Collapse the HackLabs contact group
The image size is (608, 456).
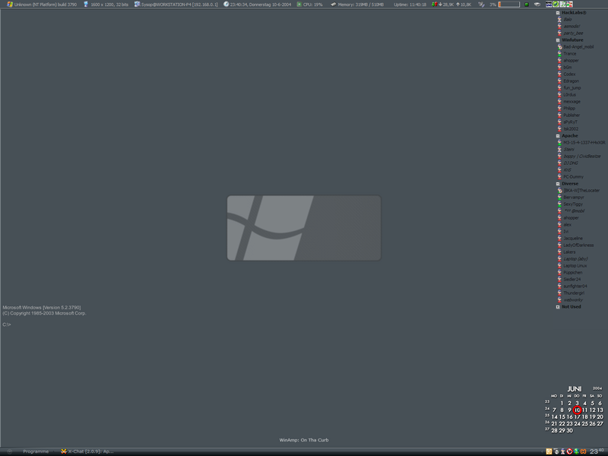(x=558, y=13)
